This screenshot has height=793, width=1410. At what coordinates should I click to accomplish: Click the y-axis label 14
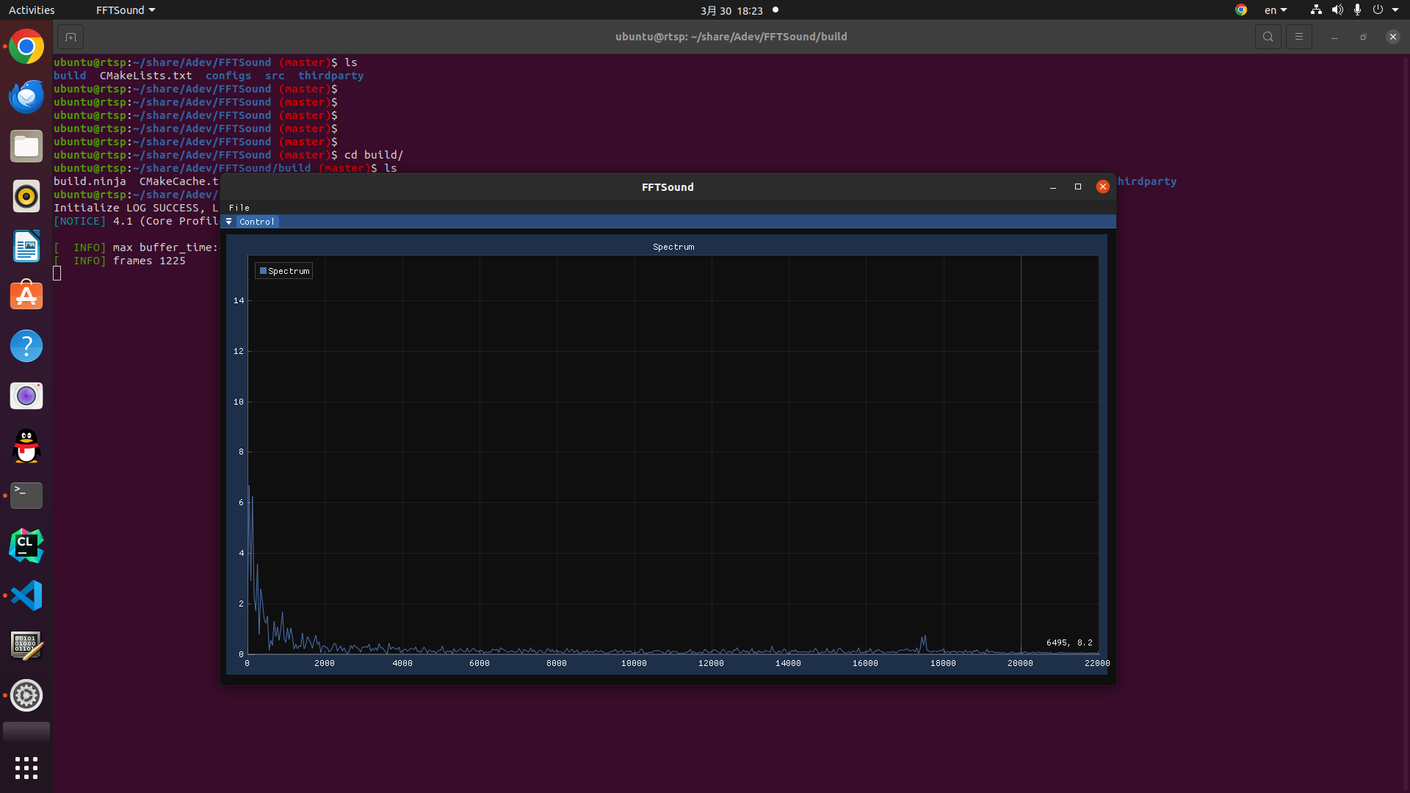pos(239,301)
